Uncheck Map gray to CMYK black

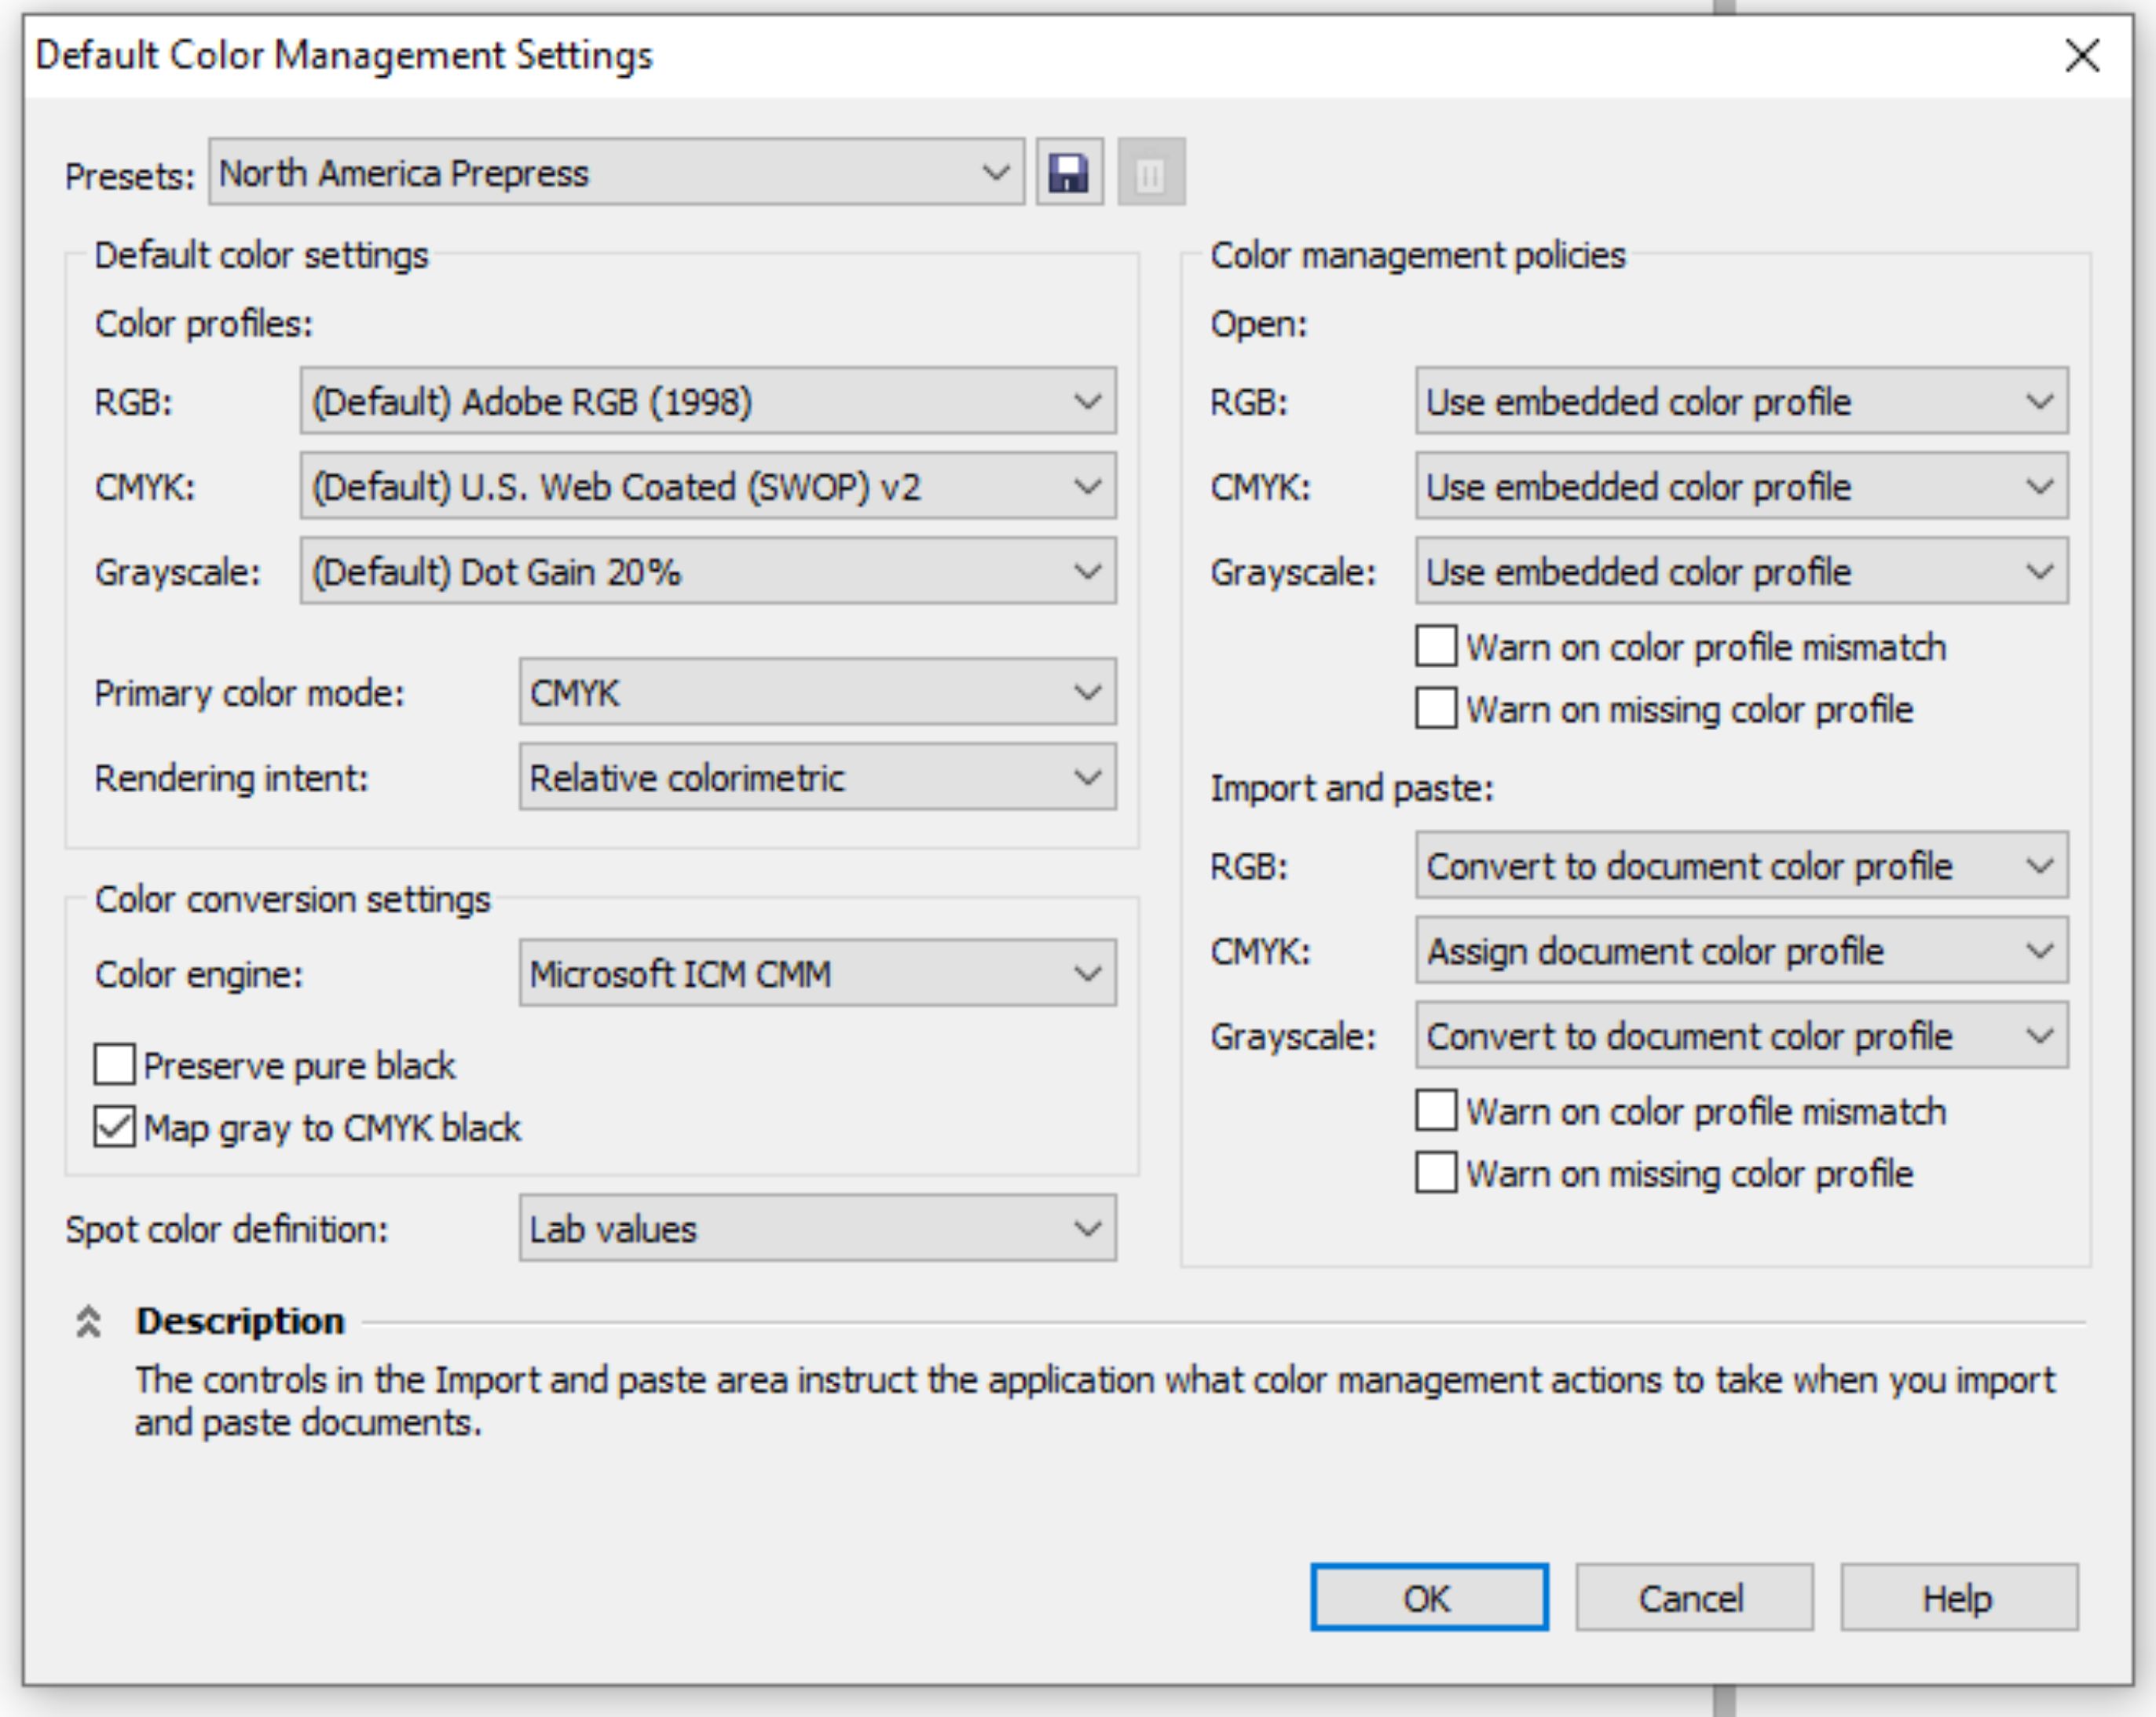pos(115,1127)
